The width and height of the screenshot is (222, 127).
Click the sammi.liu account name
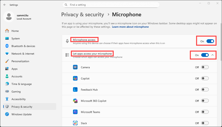[23, 16]
